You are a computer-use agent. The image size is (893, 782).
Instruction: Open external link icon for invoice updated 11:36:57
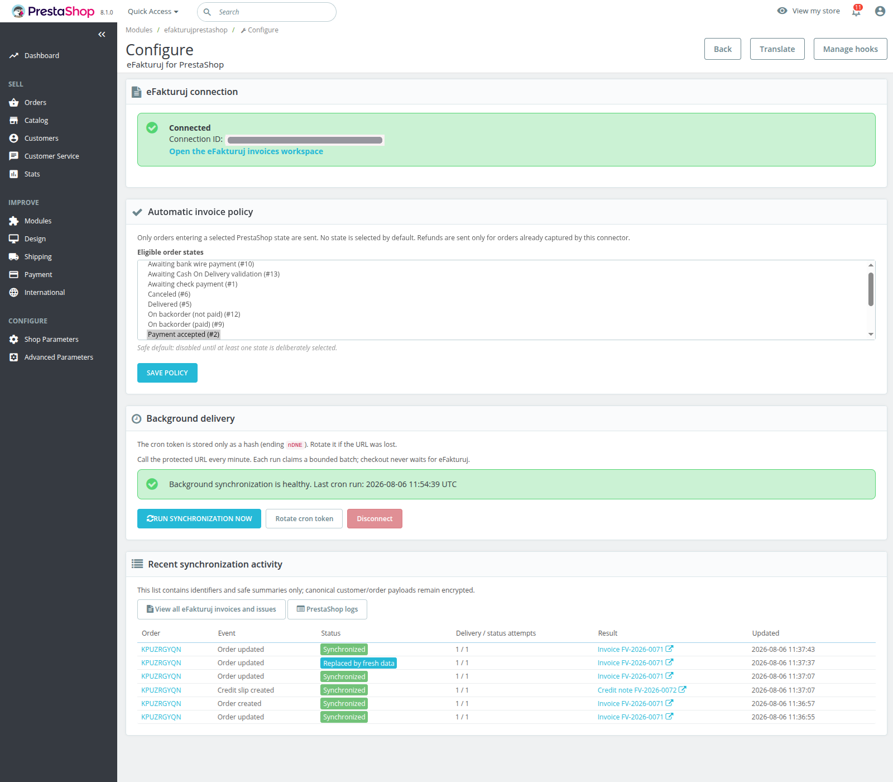(669, 703)
